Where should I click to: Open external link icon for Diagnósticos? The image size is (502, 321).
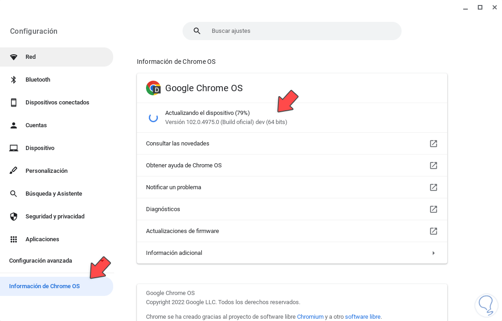click(434, 209)
